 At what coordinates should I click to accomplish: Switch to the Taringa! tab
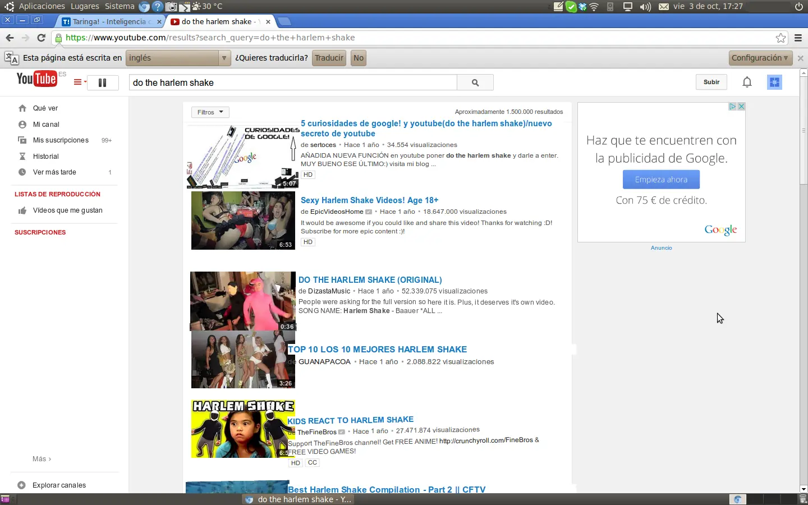point(111,21)
